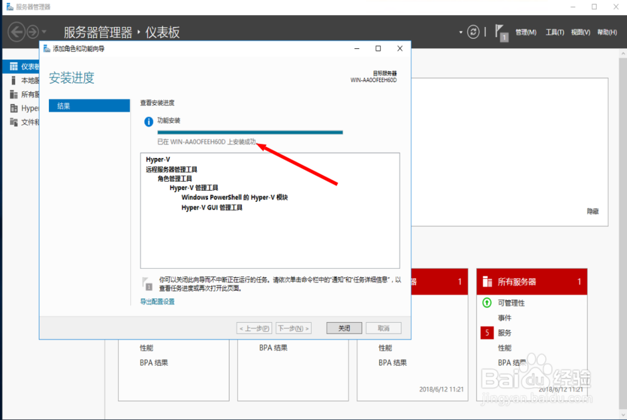This screenshot has height=420, width=627.
Task: Click 可管理性 in 所有服务器 tile
Action: (x=511, y=303)
